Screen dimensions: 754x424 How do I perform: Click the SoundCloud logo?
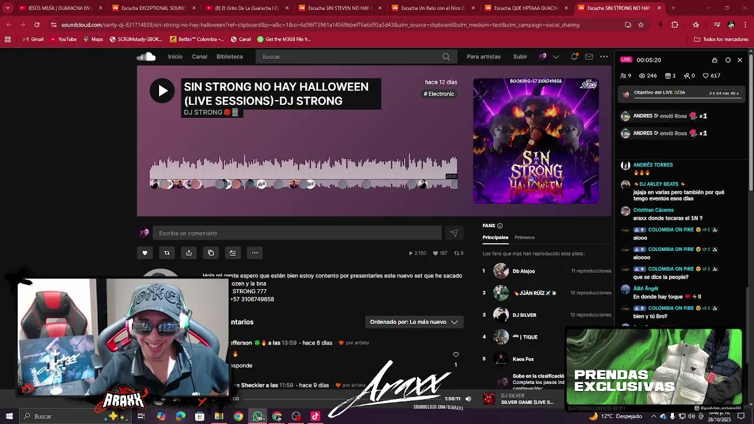click(146, 57)
